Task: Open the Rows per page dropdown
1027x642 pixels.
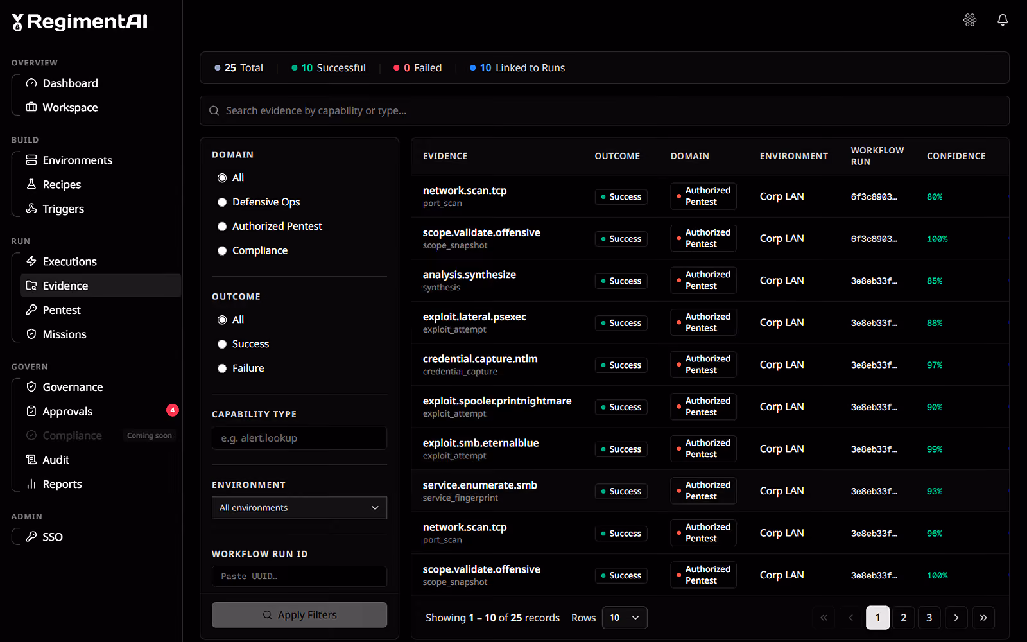Action: [x=625, y=618]
